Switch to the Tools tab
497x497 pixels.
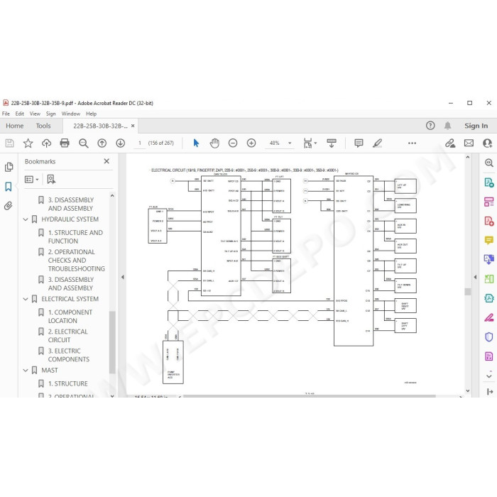point(43,126)
